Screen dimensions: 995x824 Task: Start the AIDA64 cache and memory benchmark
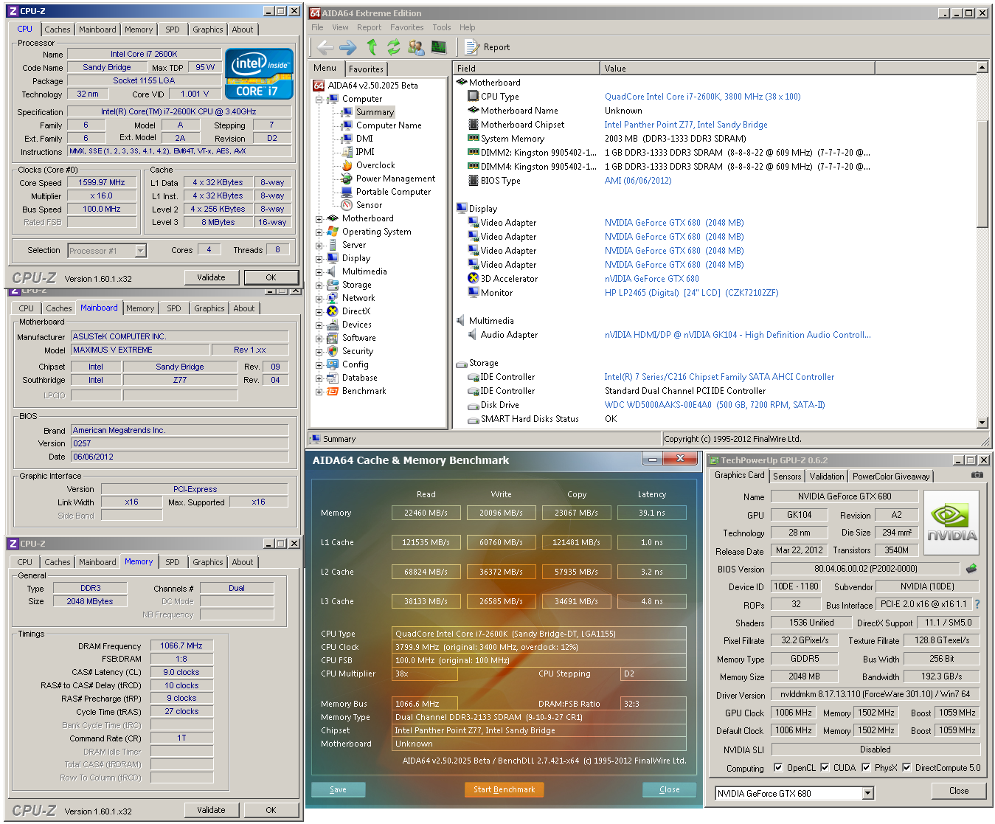[x=504, y=789]
